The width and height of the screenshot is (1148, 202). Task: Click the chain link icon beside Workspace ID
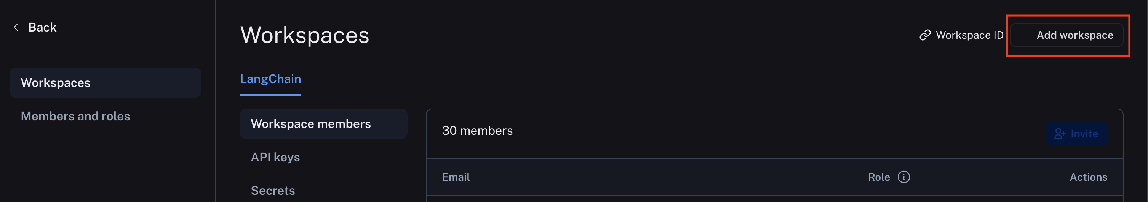[x=925, y=35]
